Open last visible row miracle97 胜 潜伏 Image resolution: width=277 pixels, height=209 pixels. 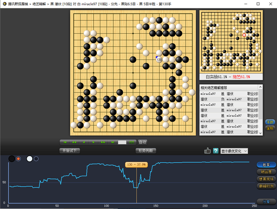click(229, 132)
